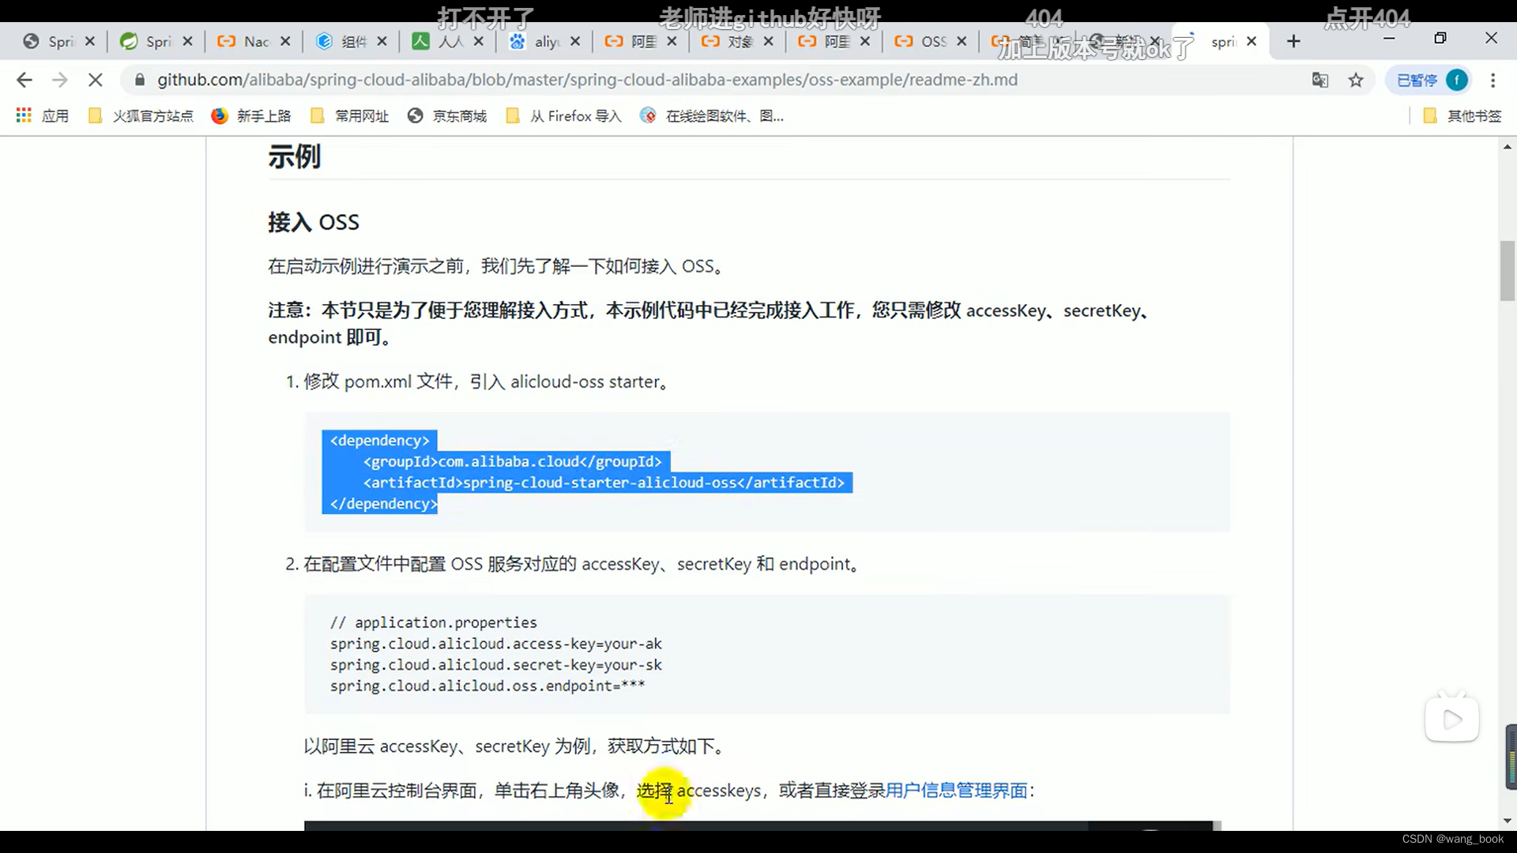Open the 用户信息管理界面 link
Image resolution: width=1517 pixels, height=853 pixels.
click(957, 790)
